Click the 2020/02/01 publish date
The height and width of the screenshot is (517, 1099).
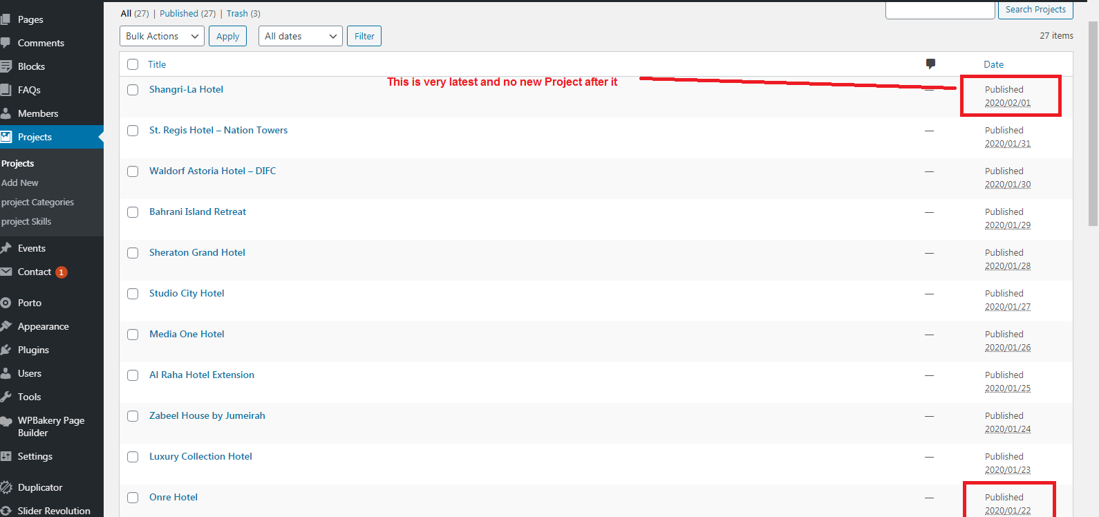[x=1008, y=103]
